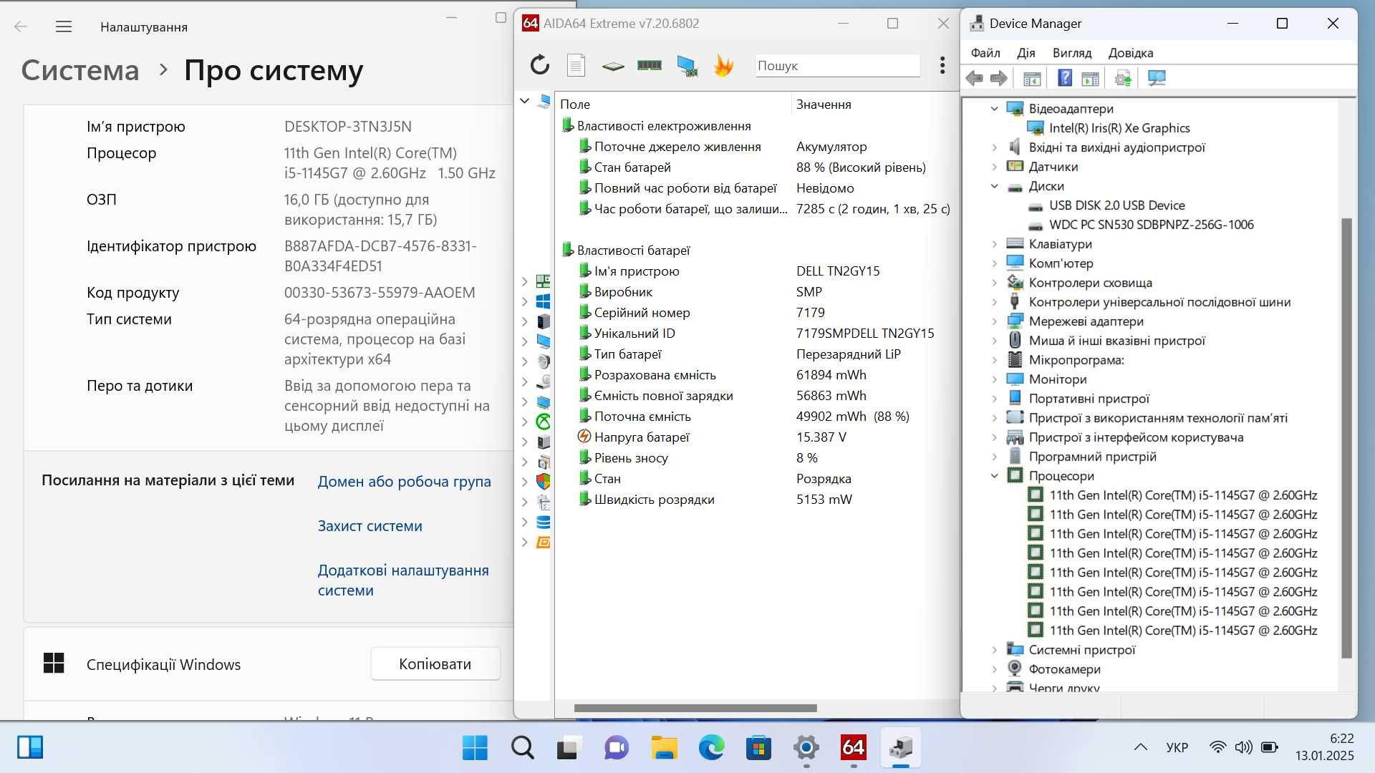The image size is (1375, 773).
Task: Show hidden system tray icons
Action: tap(1141, 747)
